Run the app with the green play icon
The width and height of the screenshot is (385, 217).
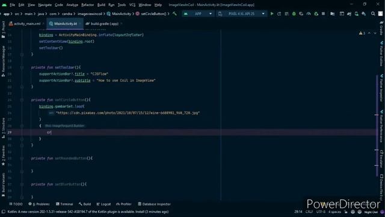[x=272, y=14]
